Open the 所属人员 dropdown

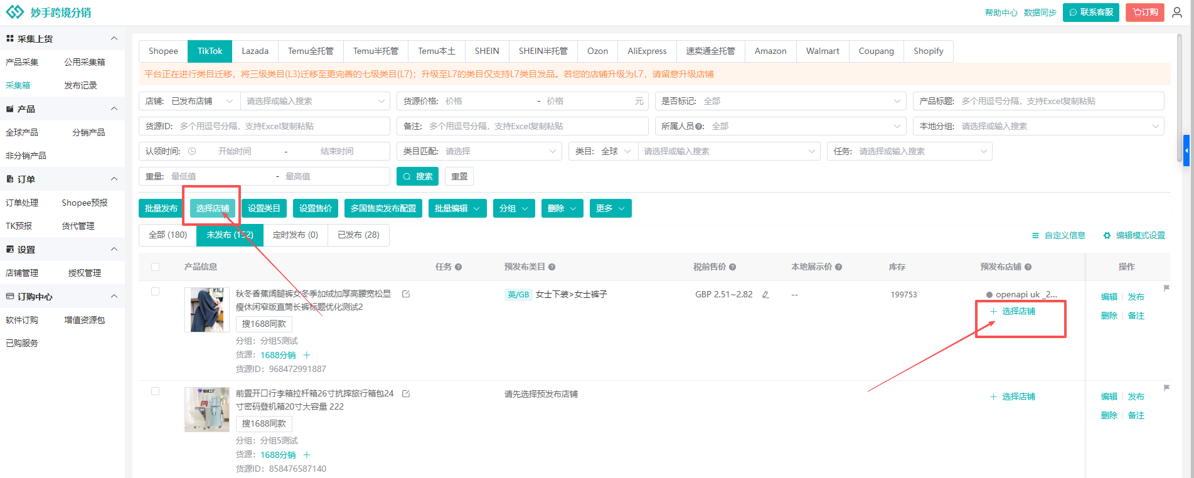point(781,126)
